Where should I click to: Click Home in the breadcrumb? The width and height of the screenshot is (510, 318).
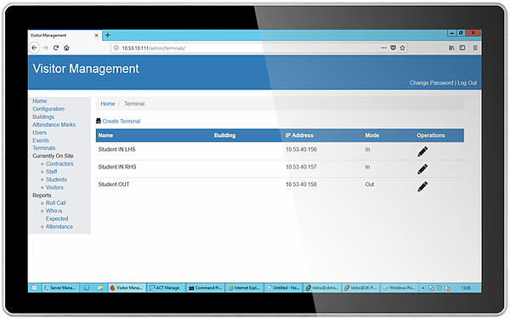(x=108, y=104)
